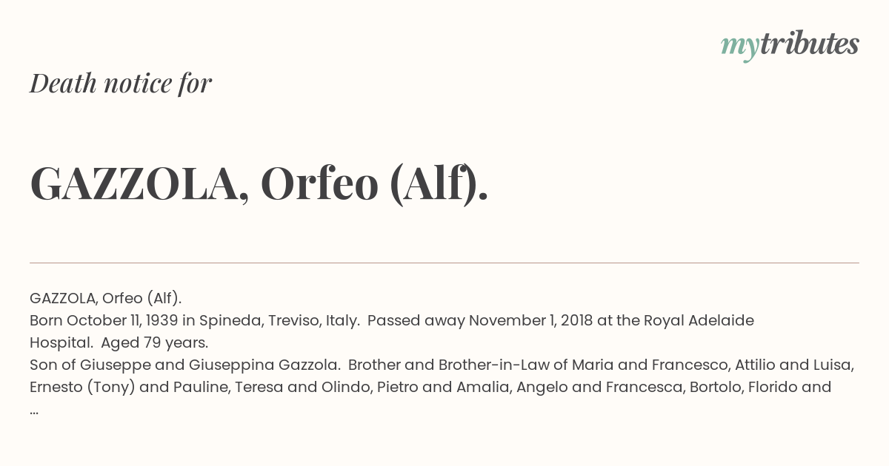889x466 pixels.
Task: Click "(Alf)." nickname in large title
Action: 439,183
